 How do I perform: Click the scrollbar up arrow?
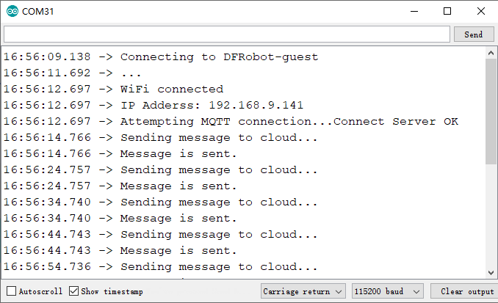[491, 53]
